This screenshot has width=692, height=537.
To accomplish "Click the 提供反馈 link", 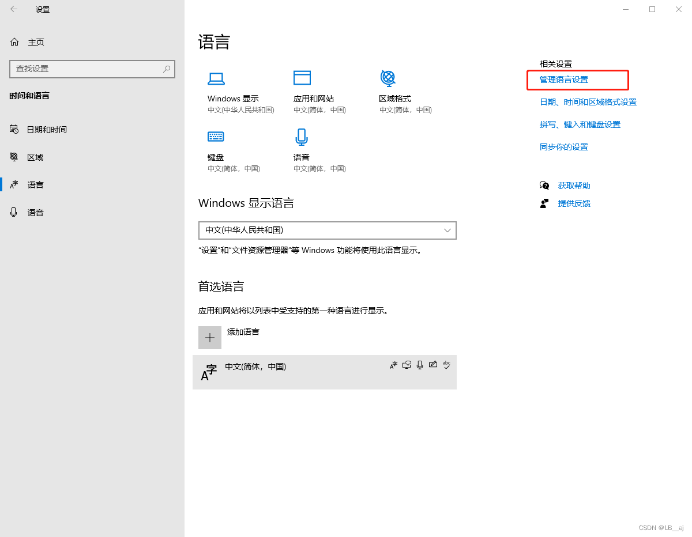I will [574, 203].
